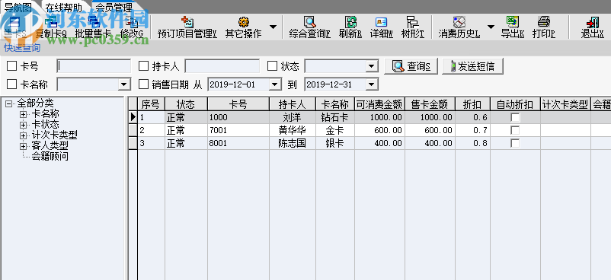Open 综合查询 comprehensive query icon
611x280 pixels.
point(310,22)
